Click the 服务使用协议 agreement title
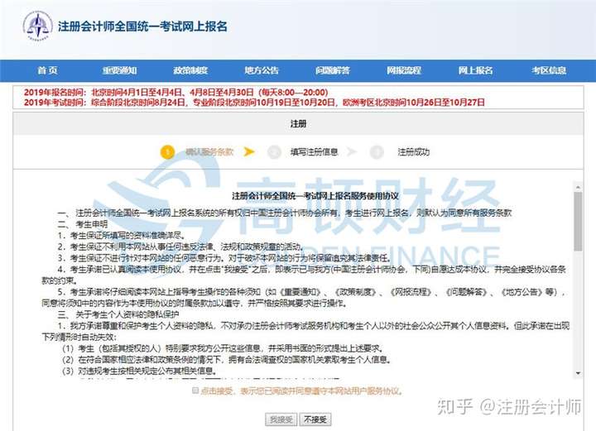The width and height of the screenshot is (596, 431). pos(315,195)
